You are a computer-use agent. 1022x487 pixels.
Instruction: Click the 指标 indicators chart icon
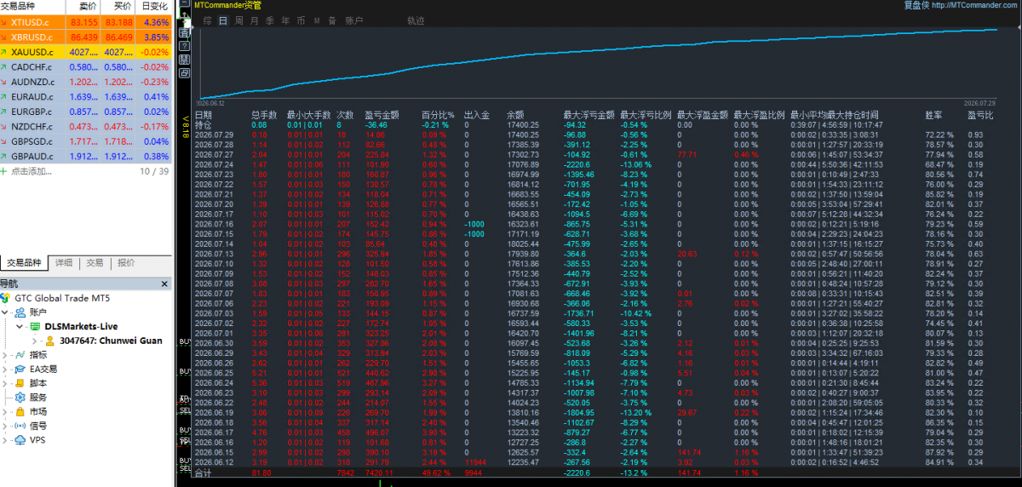20,354
